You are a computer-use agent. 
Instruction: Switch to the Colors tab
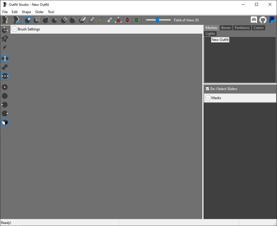(x=259, y=28)
